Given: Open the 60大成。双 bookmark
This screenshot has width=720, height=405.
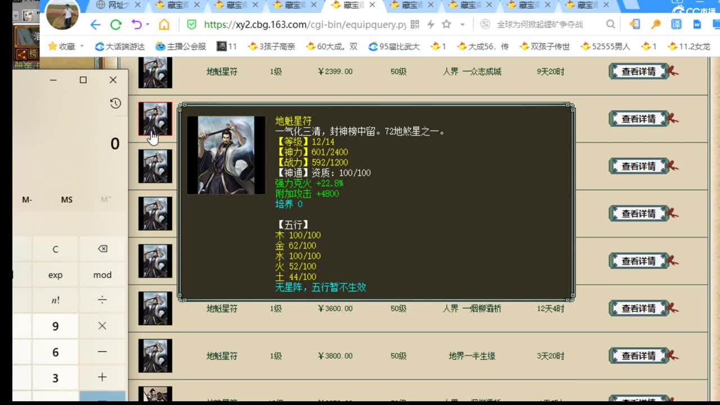Looking at the screenshot, I should pyautogui.click(x=331, y=46).
